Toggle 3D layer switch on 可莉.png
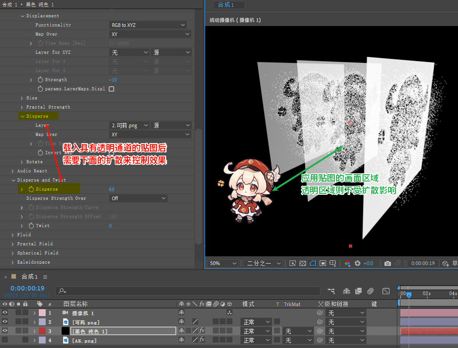Image resolution: width=458 pixels, height=348 pixels. 229,322
